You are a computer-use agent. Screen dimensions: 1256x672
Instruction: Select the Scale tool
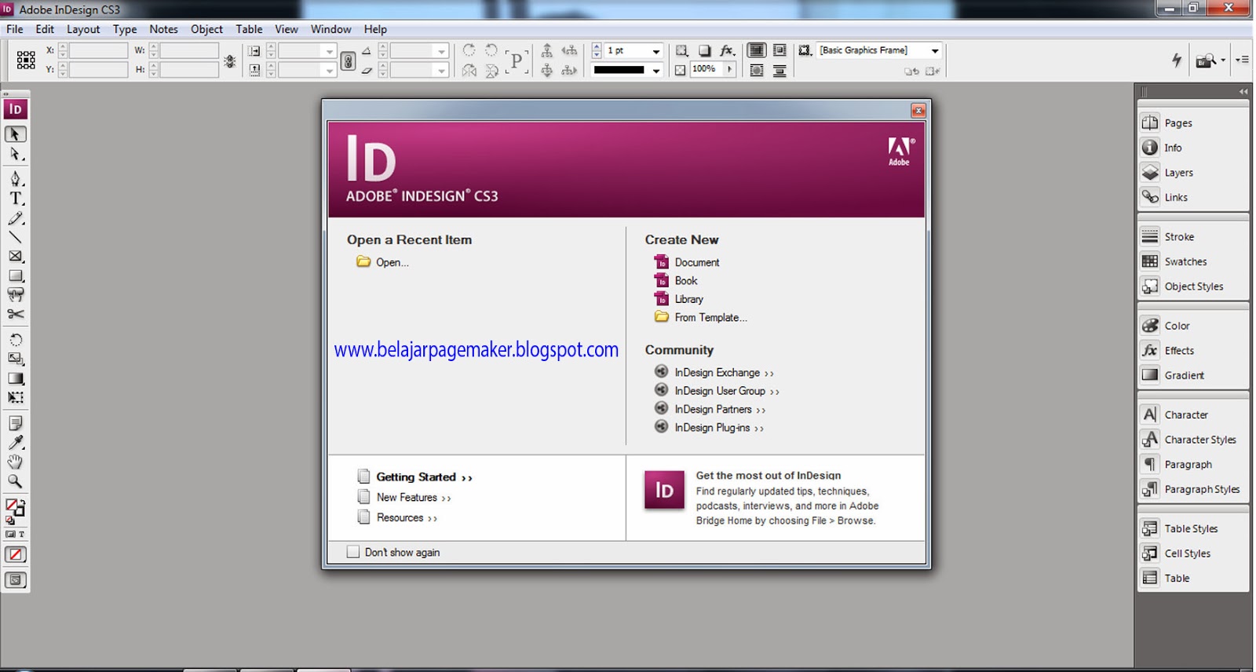click(x=15, y=359)
